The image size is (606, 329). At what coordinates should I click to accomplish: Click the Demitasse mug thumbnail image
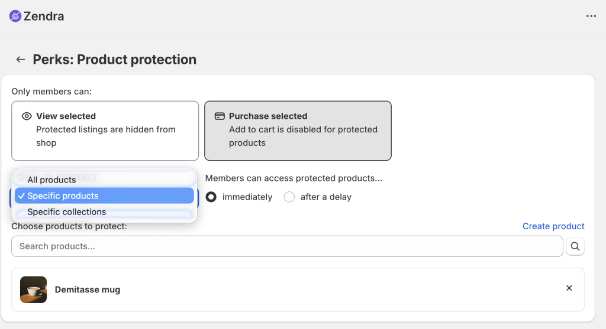pyautogui.click(x=34, y=289)
